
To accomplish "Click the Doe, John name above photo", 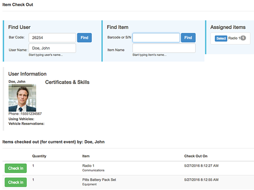I will 17,81.
